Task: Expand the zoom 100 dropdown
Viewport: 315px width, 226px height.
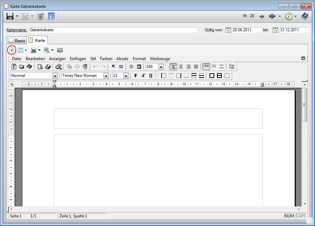Action: click(161, 67)
